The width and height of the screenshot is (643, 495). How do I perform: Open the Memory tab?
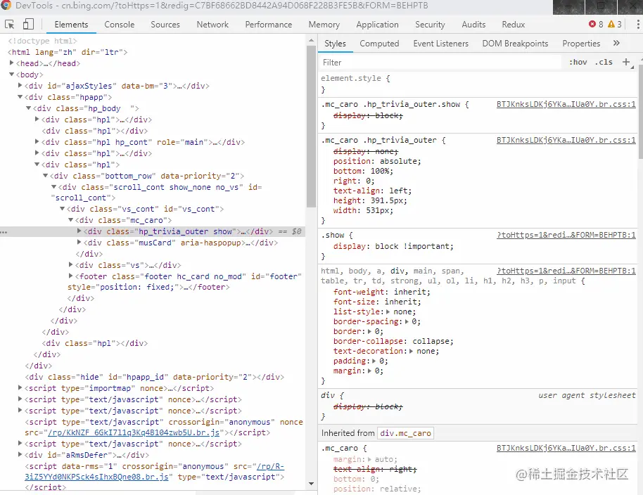[324, 25]
